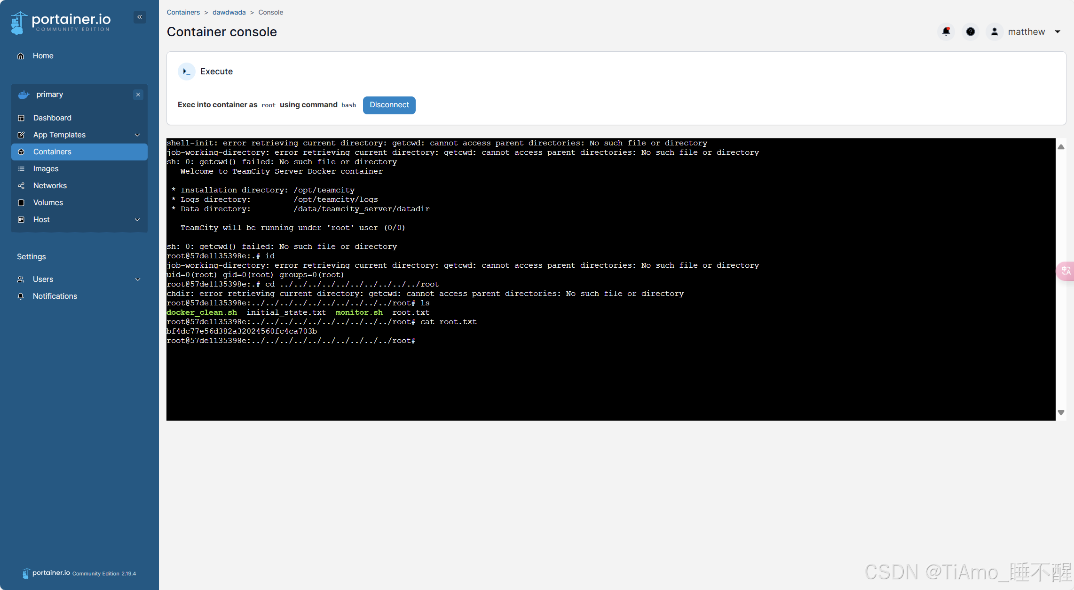Click the Welcome to TeamCity Server line

click(x=282, y=171)
